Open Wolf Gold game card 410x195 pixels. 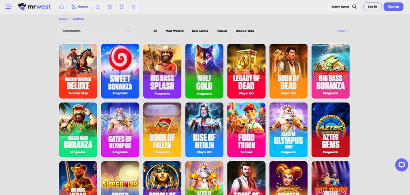click(204, 71)
